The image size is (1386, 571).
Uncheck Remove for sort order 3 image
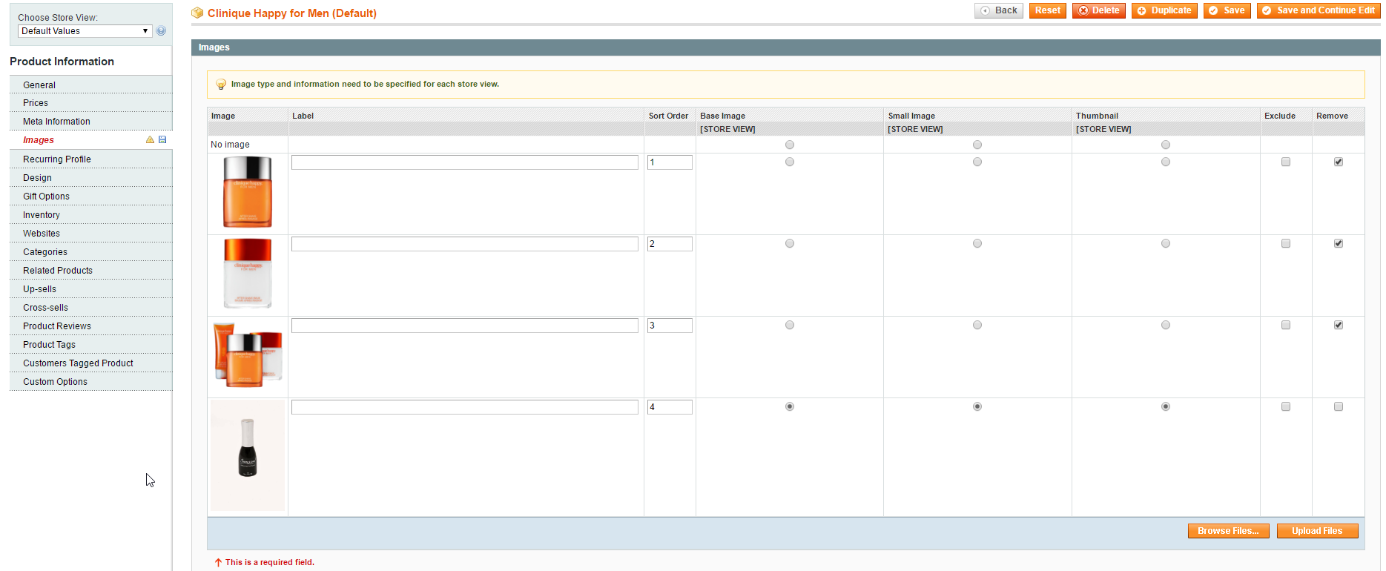tap(1339, 325)
